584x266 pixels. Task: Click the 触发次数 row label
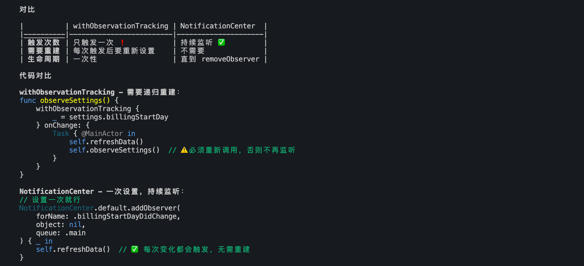tap(44, 43)
